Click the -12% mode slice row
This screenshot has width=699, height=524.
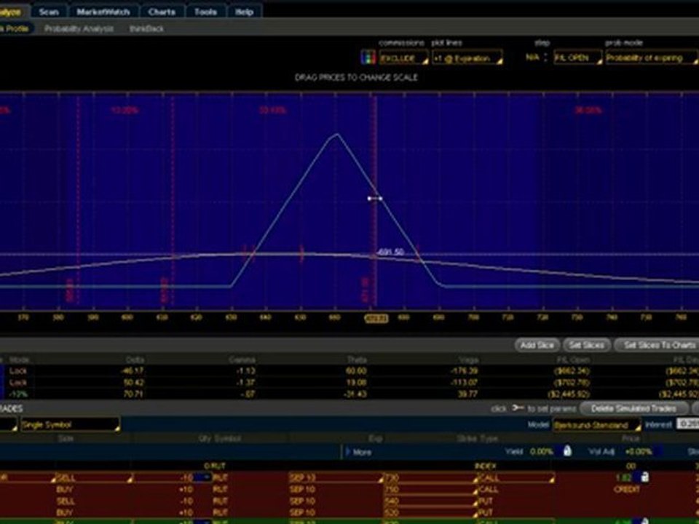point(349,394)
